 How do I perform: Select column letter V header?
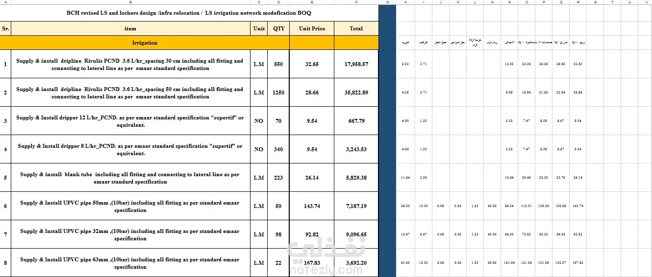[x=645, y=2]
